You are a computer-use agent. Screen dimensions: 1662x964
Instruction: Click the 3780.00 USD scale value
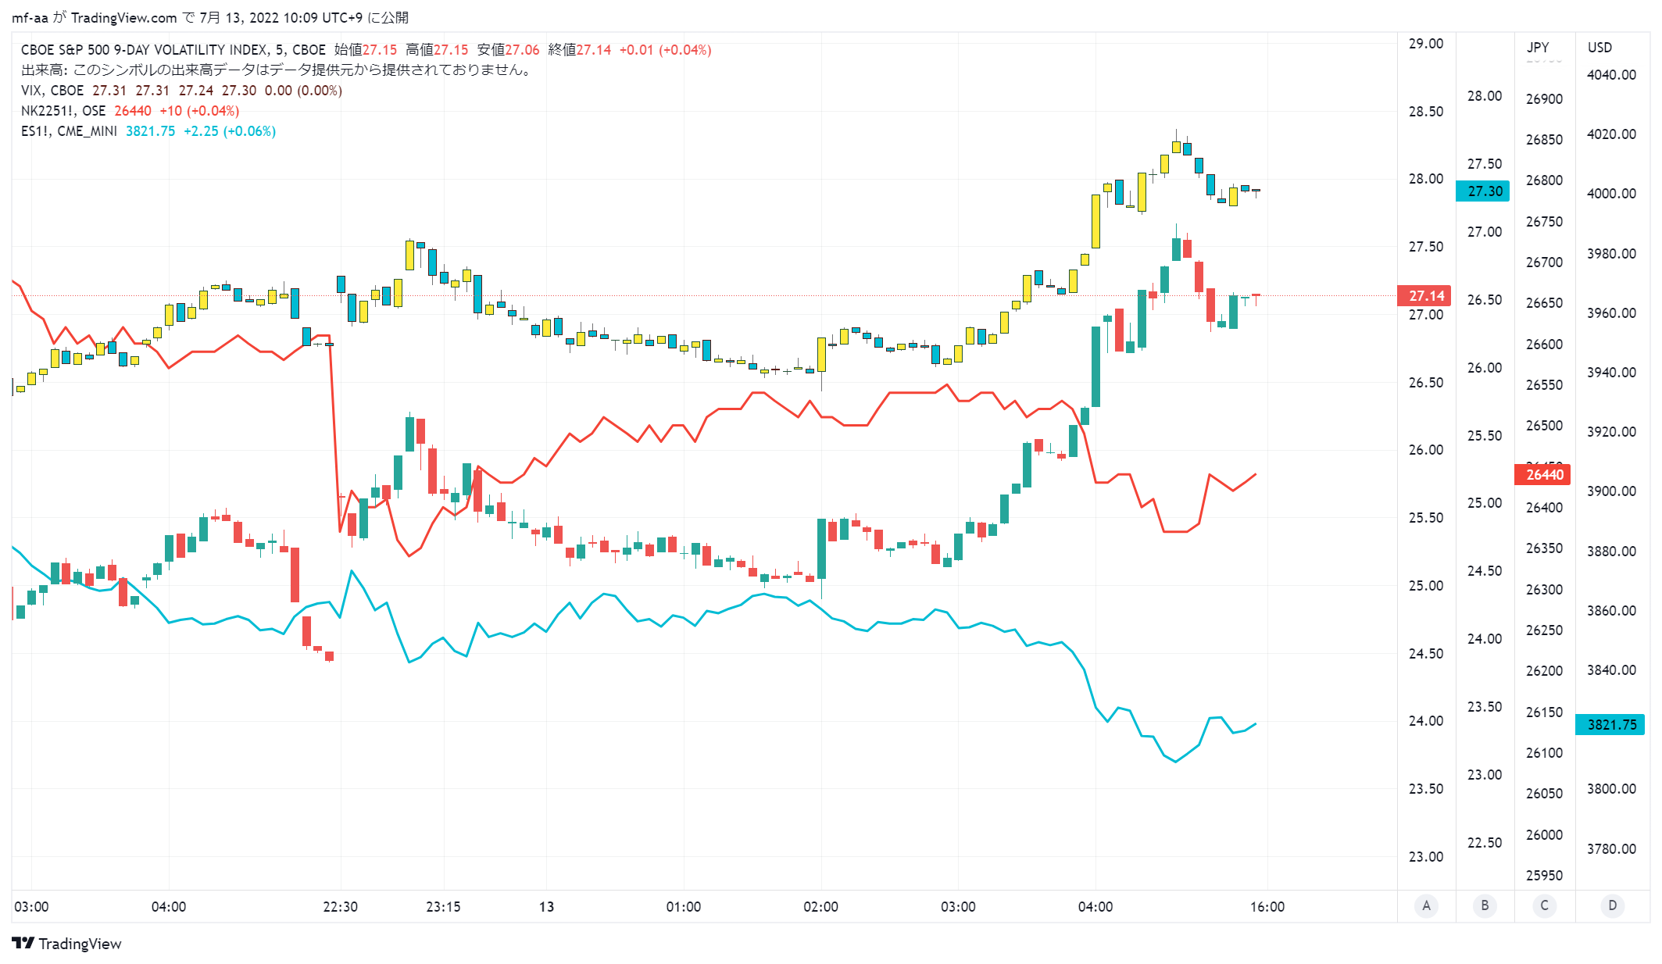tap(1611, 849)
